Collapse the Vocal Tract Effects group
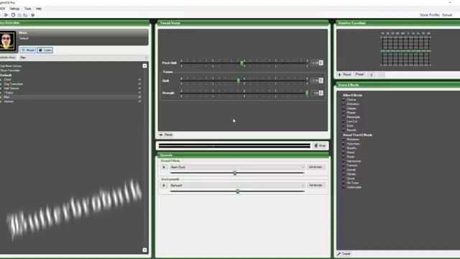 pyautogui.click(x=340, y=135)
